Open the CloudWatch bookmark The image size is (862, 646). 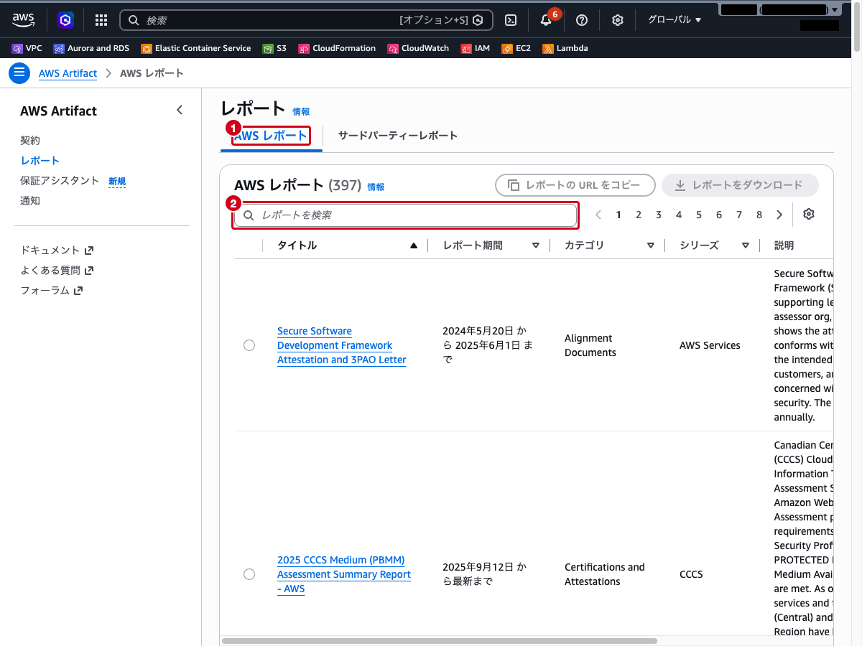click(x=418, y=48)
